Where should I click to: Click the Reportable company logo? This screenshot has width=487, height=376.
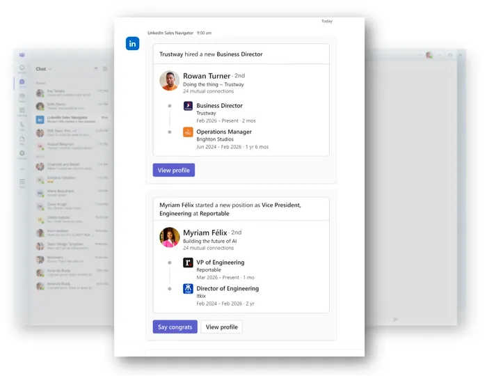pyautogui.click(x=188, y=263)
